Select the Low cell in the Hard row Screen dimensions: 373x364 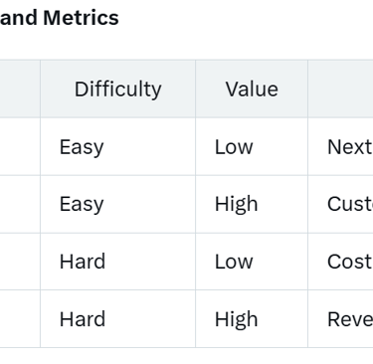pyautogui.click(x=252, y=262)
